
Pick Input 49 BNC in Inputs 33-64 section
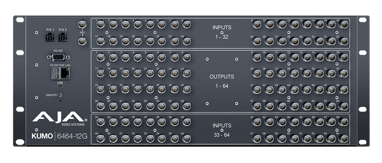pos(101,139)
